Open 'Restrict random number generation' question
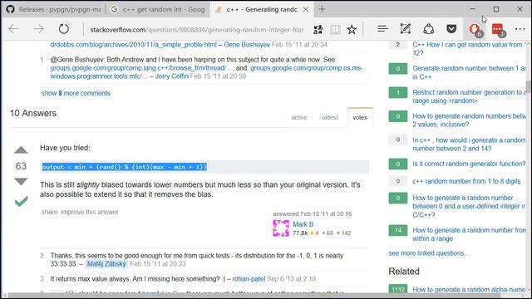This screenshot has height=299, width=532. click(469, 96)
